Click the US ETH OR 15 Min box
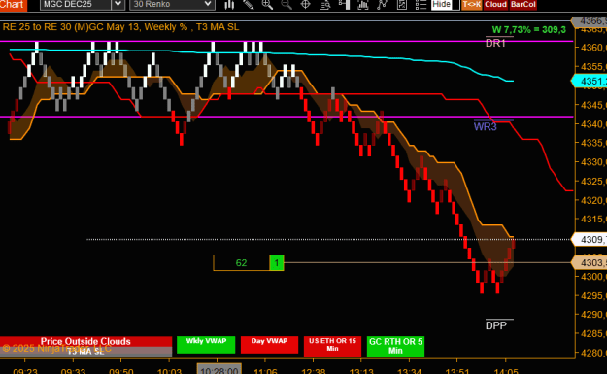Viewport: 607px width, 374px height. coord(332,346)
